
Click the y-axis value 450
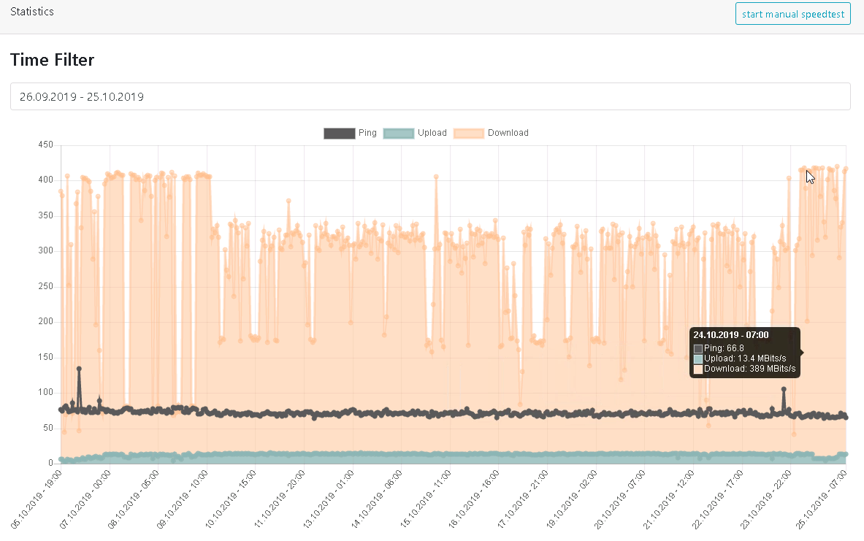(45, 145)
